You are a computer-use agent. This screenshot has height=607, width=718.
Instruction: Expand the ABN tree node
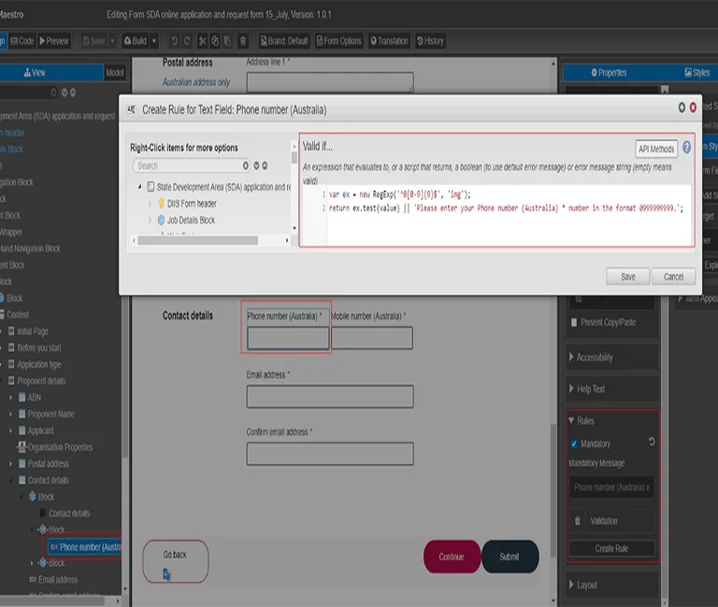[x=10, y=398]
